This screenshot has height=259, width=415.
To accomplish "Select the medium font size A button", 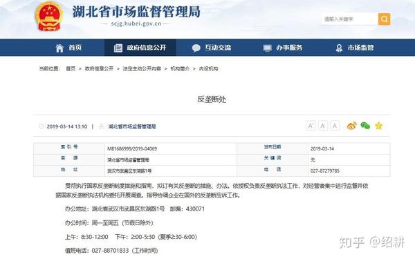I will (x=322, y=126).
